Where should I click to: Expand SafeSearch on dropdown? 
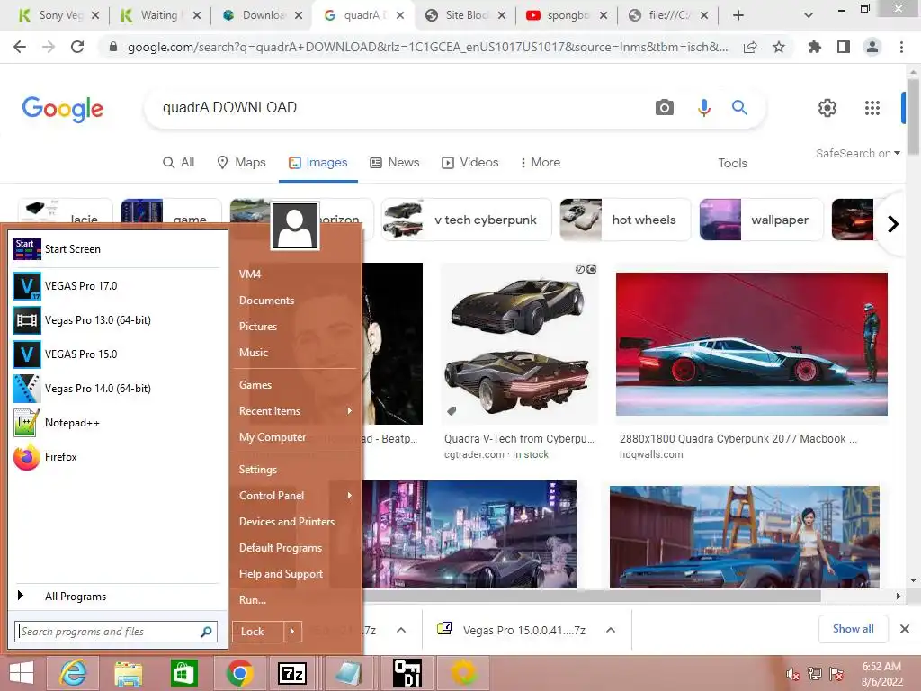click(857, 153)
